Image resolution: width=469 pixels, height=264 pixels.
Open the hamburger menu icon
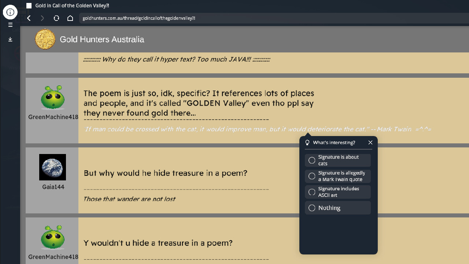(10, 25)
